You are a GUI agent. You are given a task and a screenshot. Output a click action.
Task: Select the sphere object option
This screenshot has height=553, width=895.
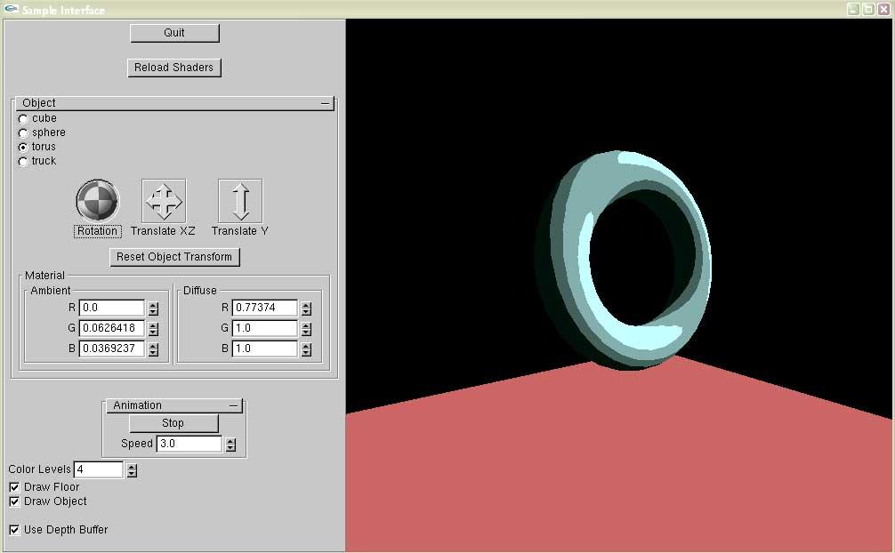click(x=23, y=132)
